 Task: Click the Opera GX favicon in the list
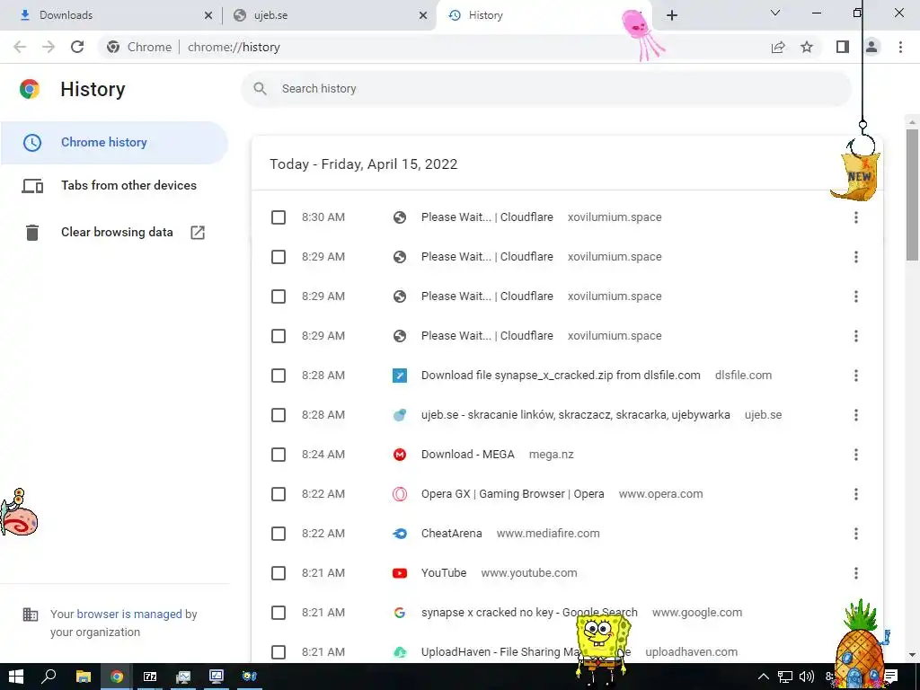400,494
